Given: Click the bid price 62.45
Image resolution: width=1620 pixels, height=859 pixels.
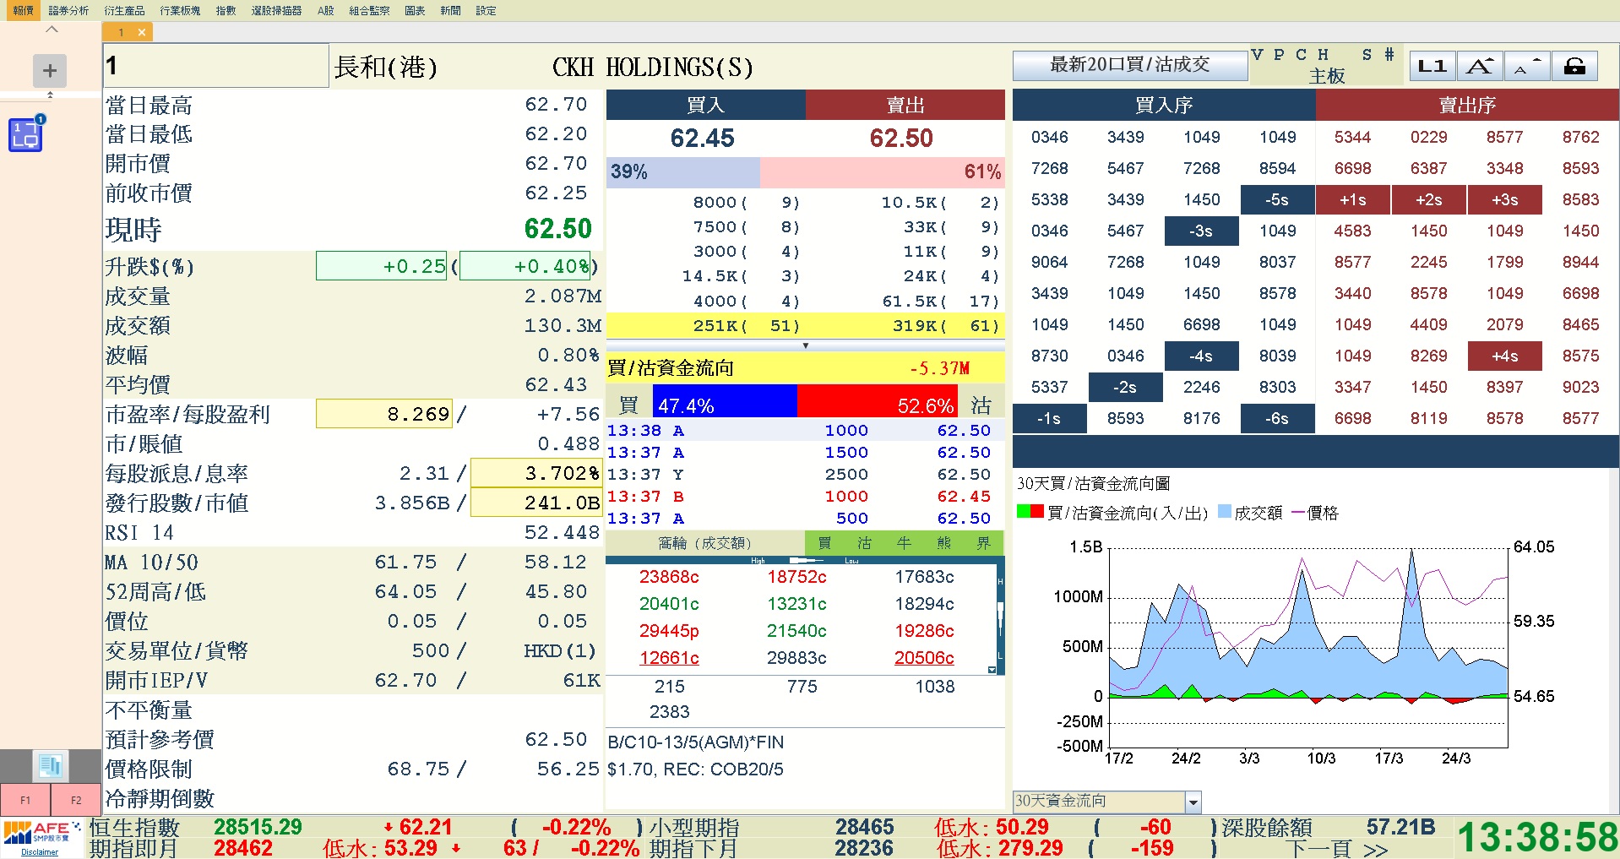Looking at the screenshot, I should pyautogui.click(x=702, y=138).
